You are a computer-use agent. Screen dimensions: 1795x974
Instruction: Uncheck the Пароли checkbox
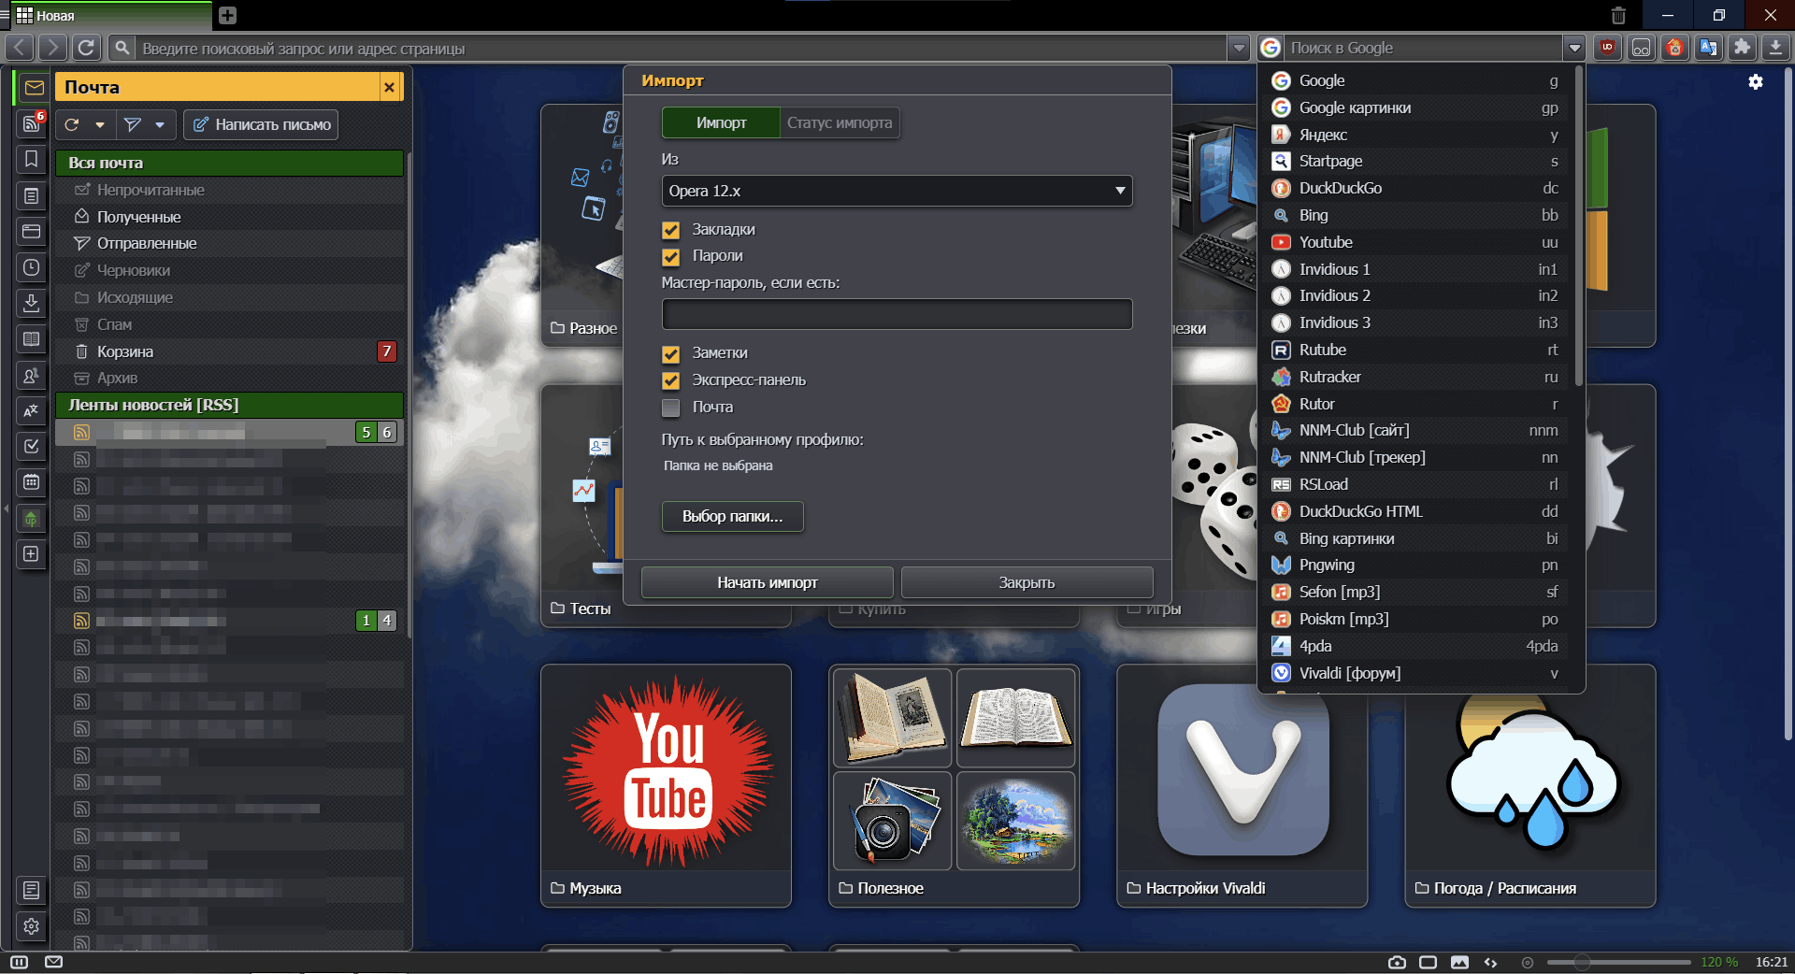(670, 256)
